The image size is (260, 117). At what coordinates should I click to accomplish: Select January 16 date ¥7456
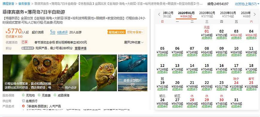[221, 69]
